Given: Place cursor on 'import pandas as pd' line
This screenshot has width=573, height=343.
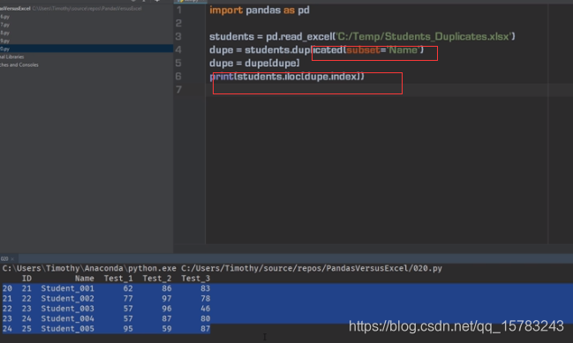Looking at the screenshot, I should pos(260,11).
